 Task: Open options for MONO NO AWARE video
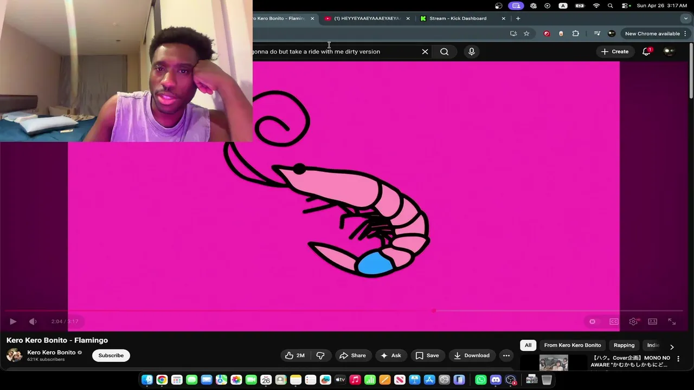pos(678,359)
